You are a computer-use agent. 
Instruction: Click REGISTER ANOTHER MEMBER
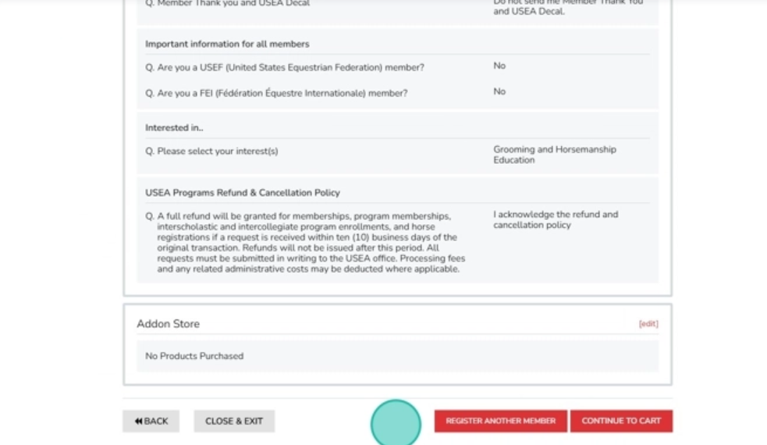(500, 421)
